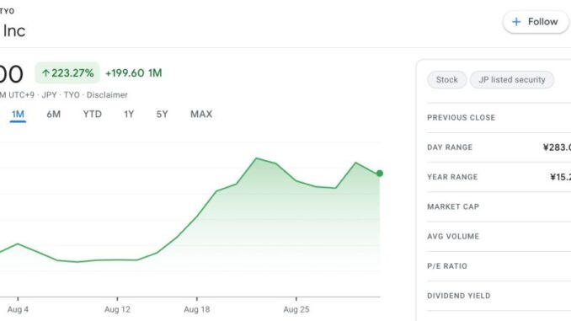Click the PREVIOUS CLOSE row
This screenshot has width=571, height=321.
click(499, 118)
